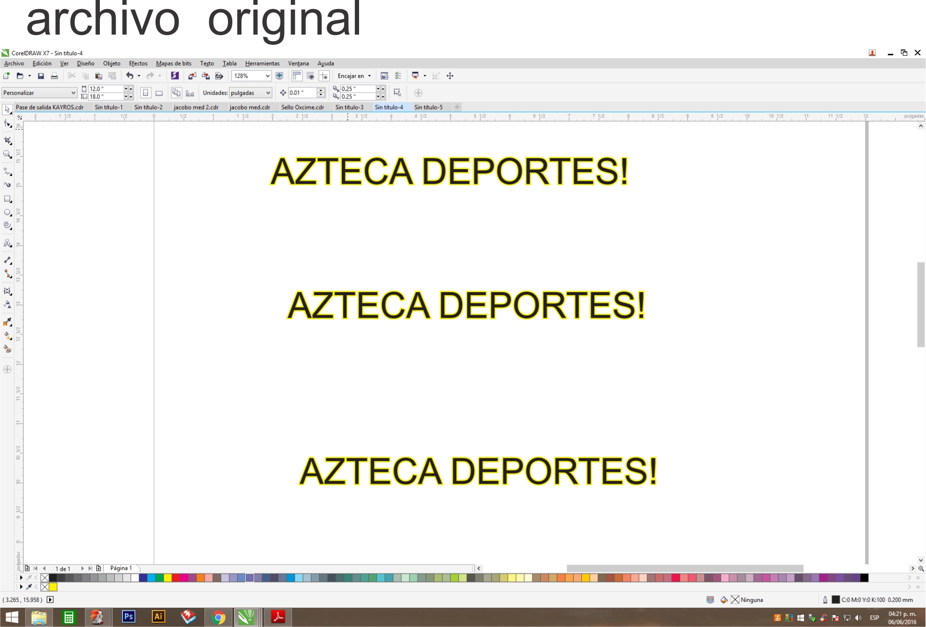926x627 pixels.
Task: Set page to Landscape orientation
Action: [x=159, y=93]
